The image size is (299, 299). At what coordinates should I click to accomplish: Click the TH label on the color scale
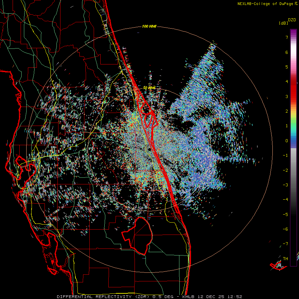285,259
